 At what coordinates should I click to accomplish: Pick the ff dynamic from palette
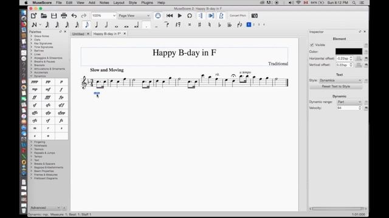(x=35, y=97)
